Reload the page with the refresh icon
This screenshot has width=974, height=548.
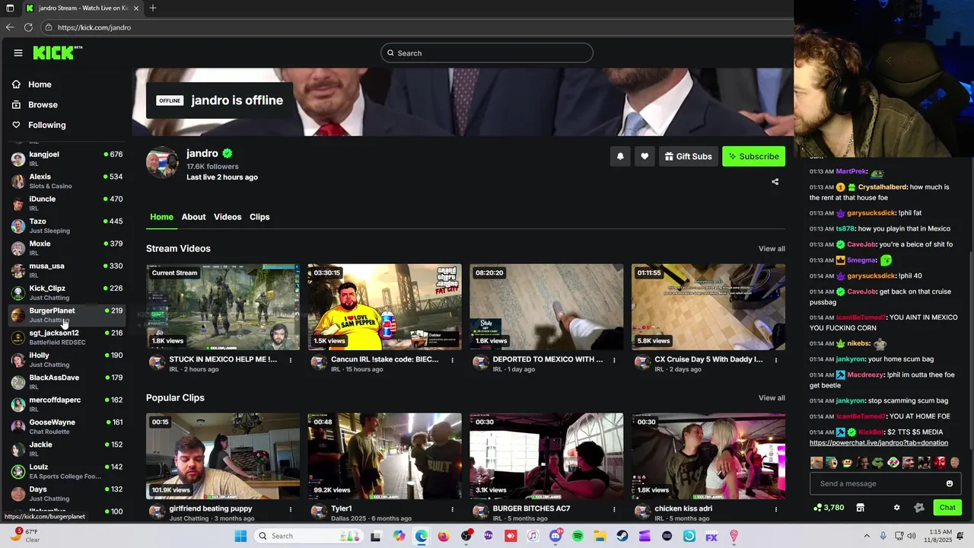coord(28,27)
